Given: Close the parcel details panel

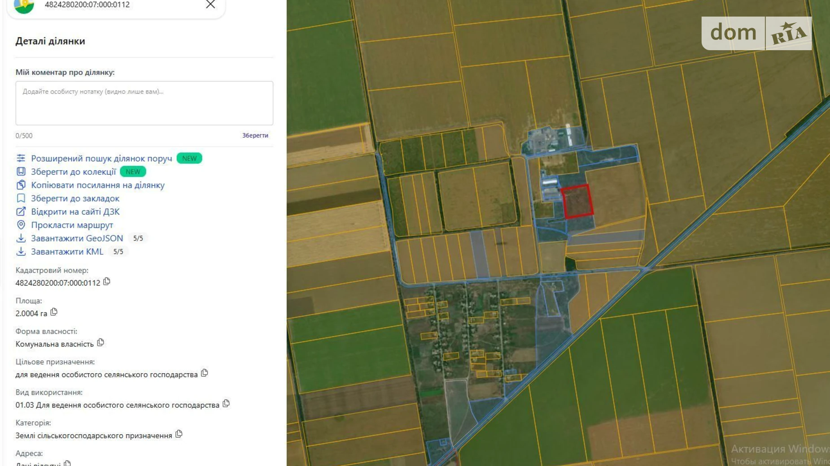Looking at the screenshot, I should 210,4.
